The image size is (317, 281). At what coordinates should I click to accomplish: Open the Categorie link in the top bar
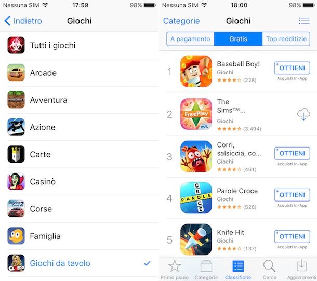point(181,21)
